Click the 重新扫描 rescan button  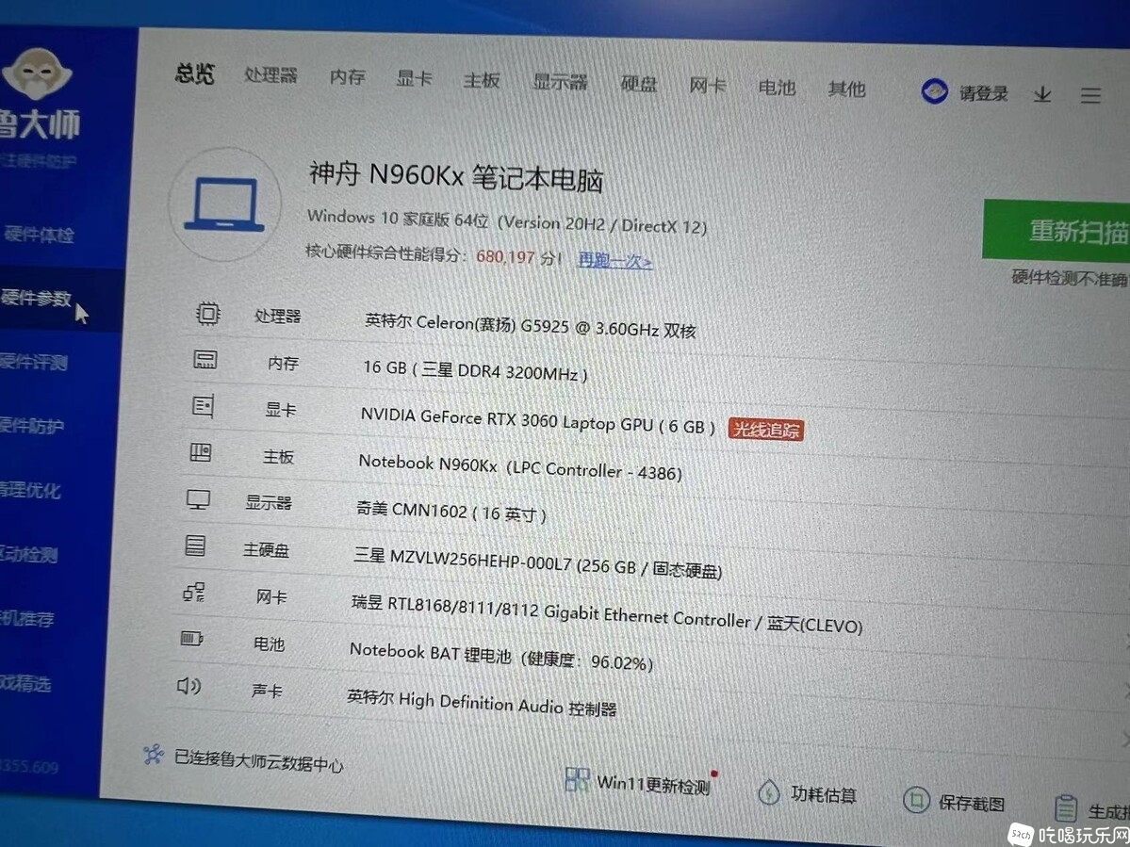(1056, 231)
